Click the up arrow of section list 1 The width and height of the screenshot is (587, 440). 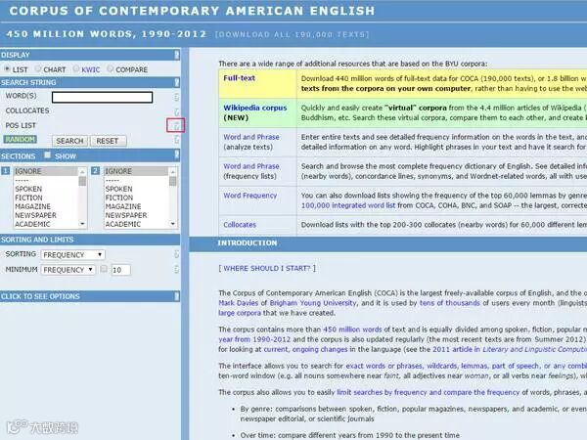coord(82,172)
